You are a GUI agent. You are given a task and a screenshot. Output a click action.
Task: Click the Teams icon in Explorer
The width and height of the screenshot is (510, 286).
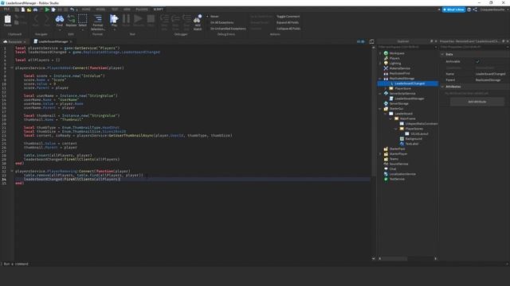[x=386, y=159]
